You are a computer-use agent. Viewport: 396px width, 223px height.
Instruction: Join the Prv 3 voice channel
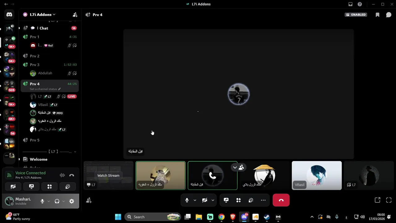point(49,65)
